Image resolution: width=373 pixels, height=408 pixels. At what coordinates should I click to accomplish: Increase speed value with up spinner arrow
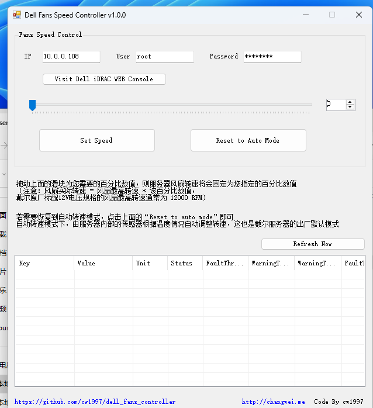pyautogui.click(x=350, y=102)
